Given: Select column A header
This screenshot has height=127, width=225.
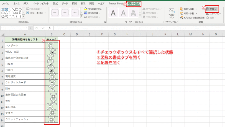Looking at the screenshot, I should pyautogui.click(x=25, y=34).
